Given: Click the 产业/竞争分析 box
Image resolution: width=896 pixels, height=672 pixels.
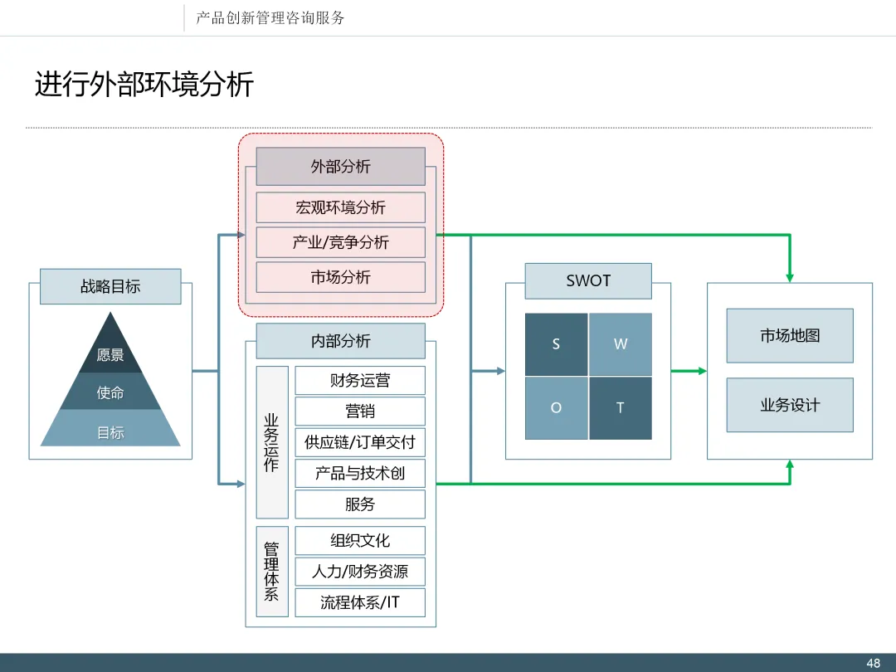Looking at the screenshot, I should pyautogui.click(x=341, y=242).
